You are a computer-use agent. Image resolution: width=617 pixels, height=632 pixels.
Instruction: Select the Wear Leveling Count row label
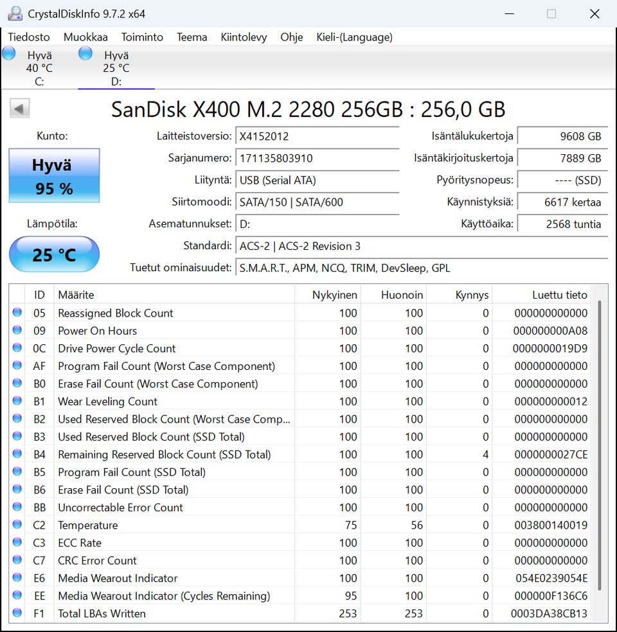click(x=108, y=401)
